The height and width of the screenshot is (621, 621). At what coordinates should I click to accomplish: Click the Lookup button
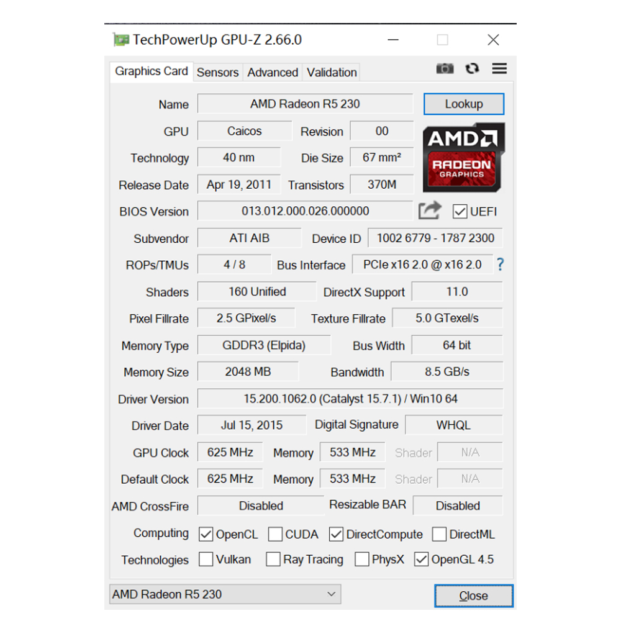(464, 104)
